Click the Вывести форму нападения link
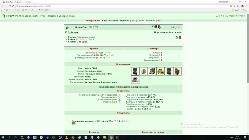The height and width of the screenshot is (140, 249). pos(123,87)
